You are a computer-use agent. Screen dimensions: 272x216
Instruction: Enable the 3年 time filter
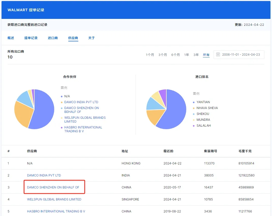tap(196, 54)
